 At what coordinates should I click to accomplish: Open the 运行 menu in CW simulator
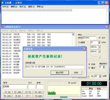pos(13,31)
